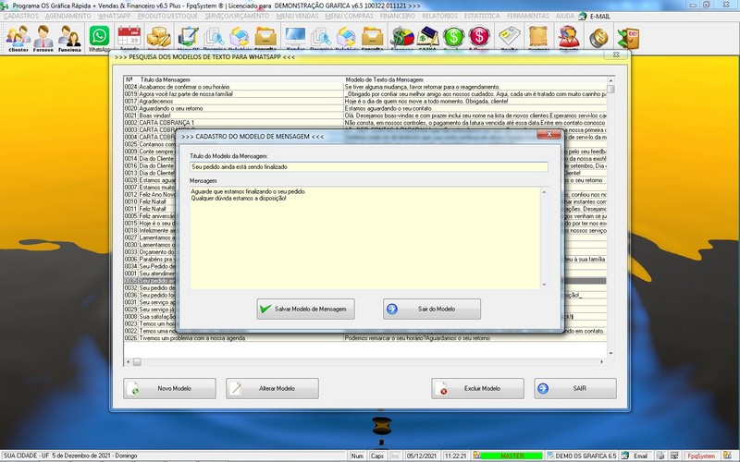Click printer Relatório icon right of Vendas monitor
740x462 pixels.
[346, 38]
